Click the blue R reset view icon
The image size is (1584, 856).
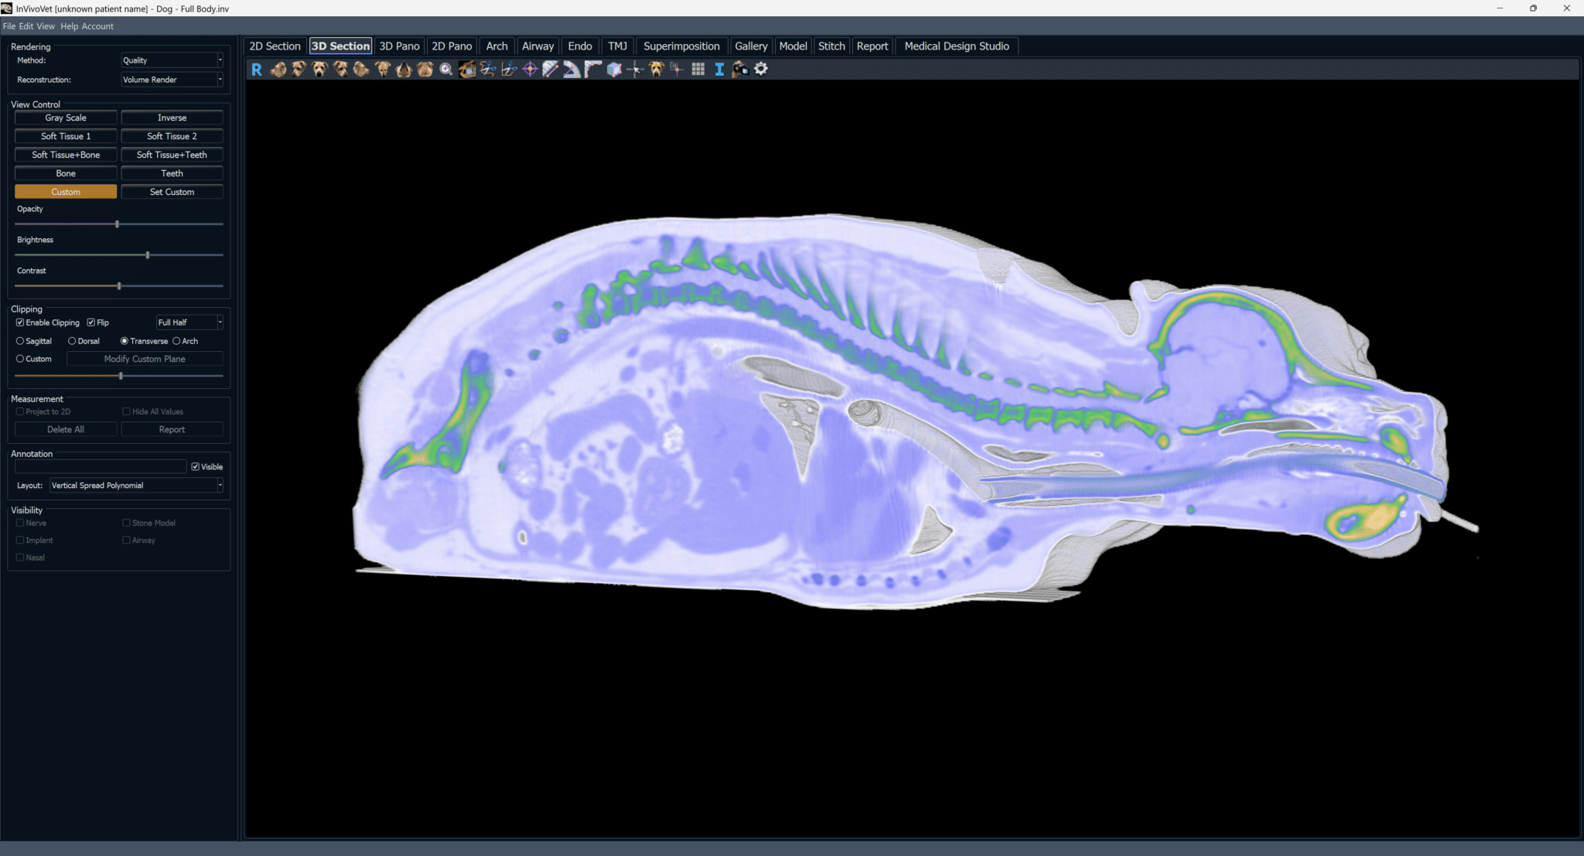click(257, 70)
